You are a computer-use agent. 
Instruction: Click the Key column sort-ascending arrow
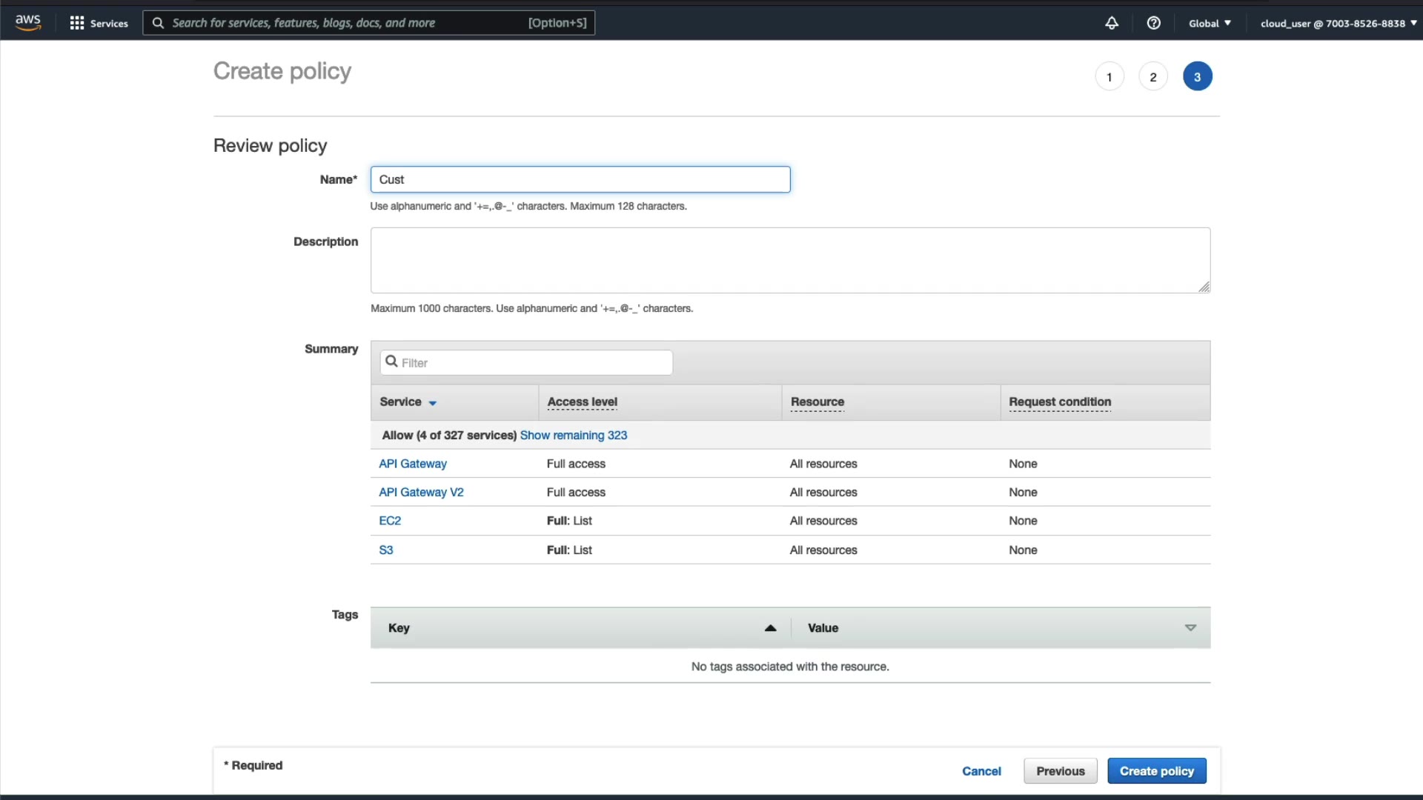[770, 627]
